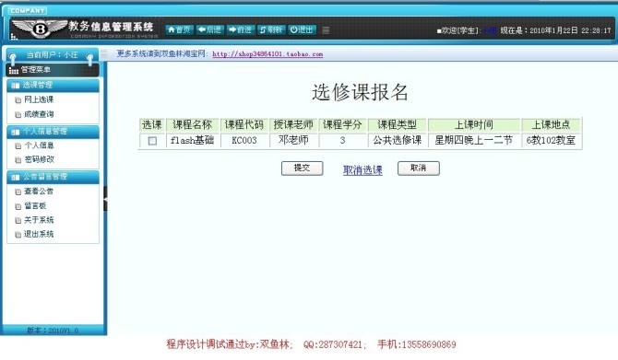Image resolution: width=618 pixels, height=360 pixels.
Task: Click the 取消 cancel button
Action: 419,168
